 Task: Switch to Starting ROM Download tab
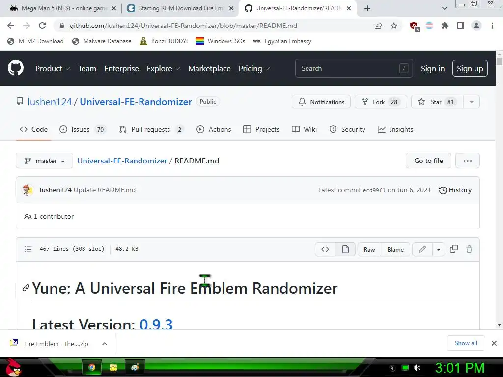coord(181,8)
